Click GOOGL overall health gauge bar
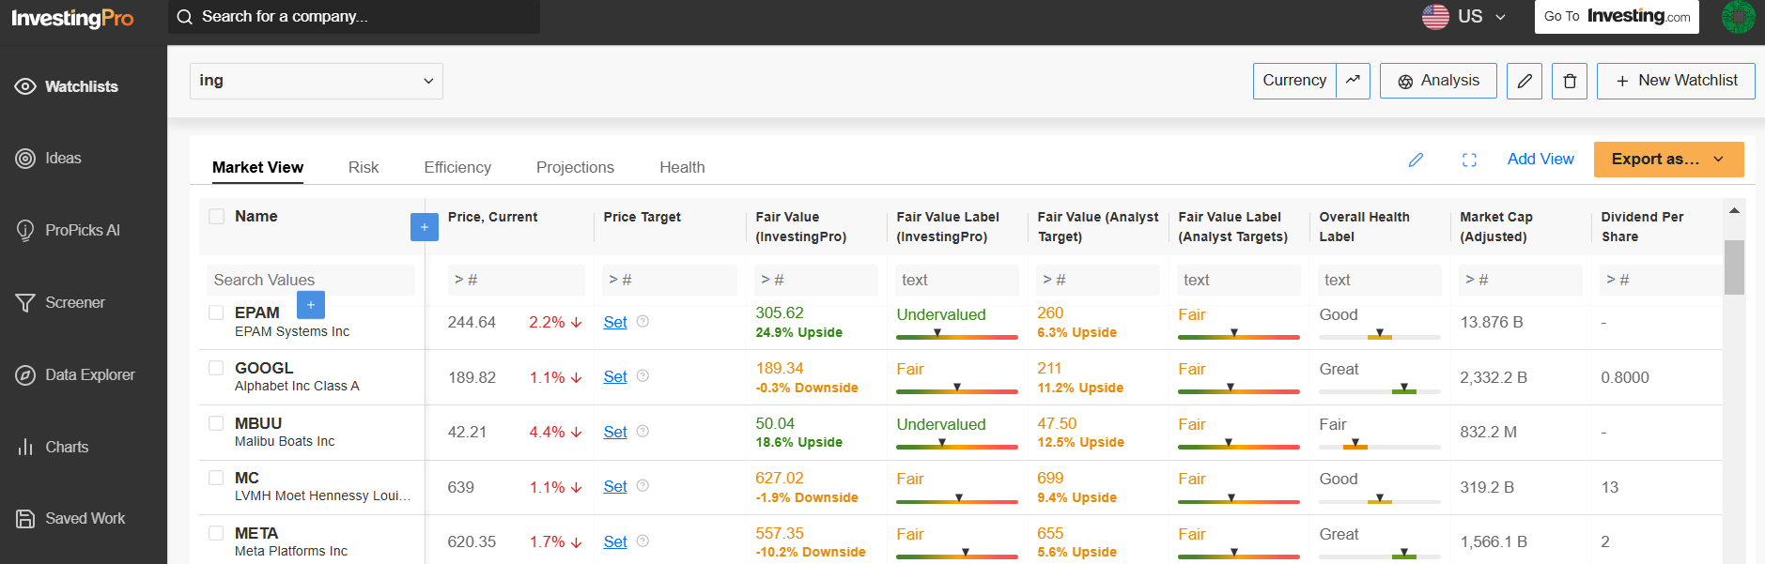 tap(1380, 390)
